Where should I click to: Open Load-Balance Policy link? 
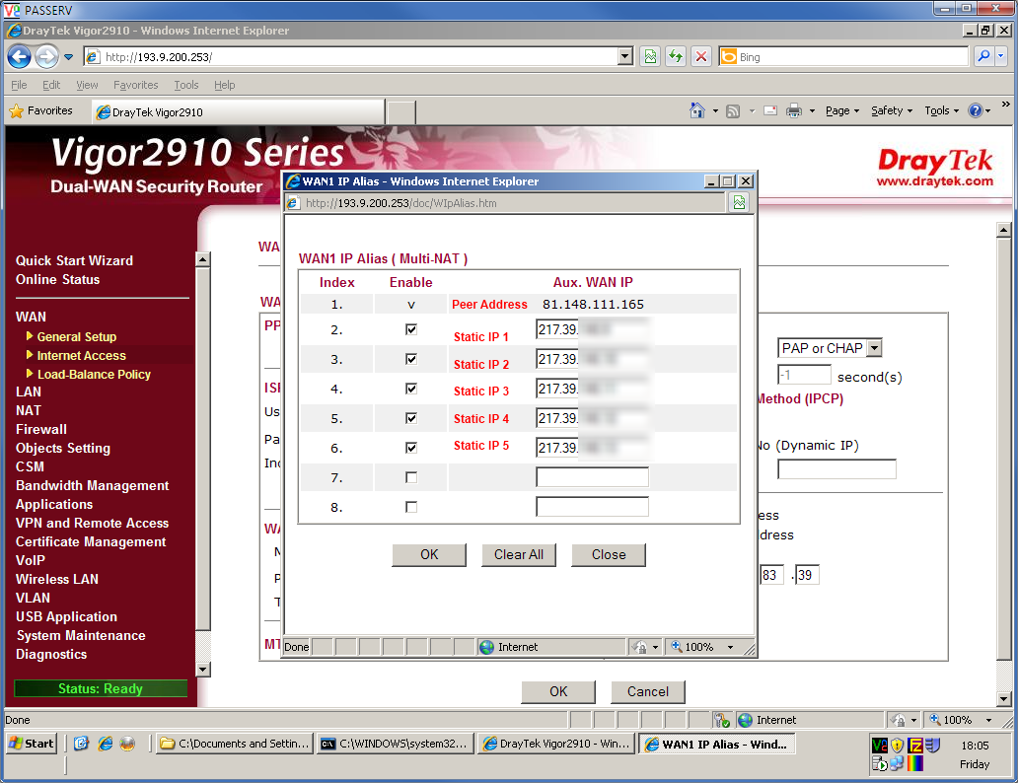point(94,375)
